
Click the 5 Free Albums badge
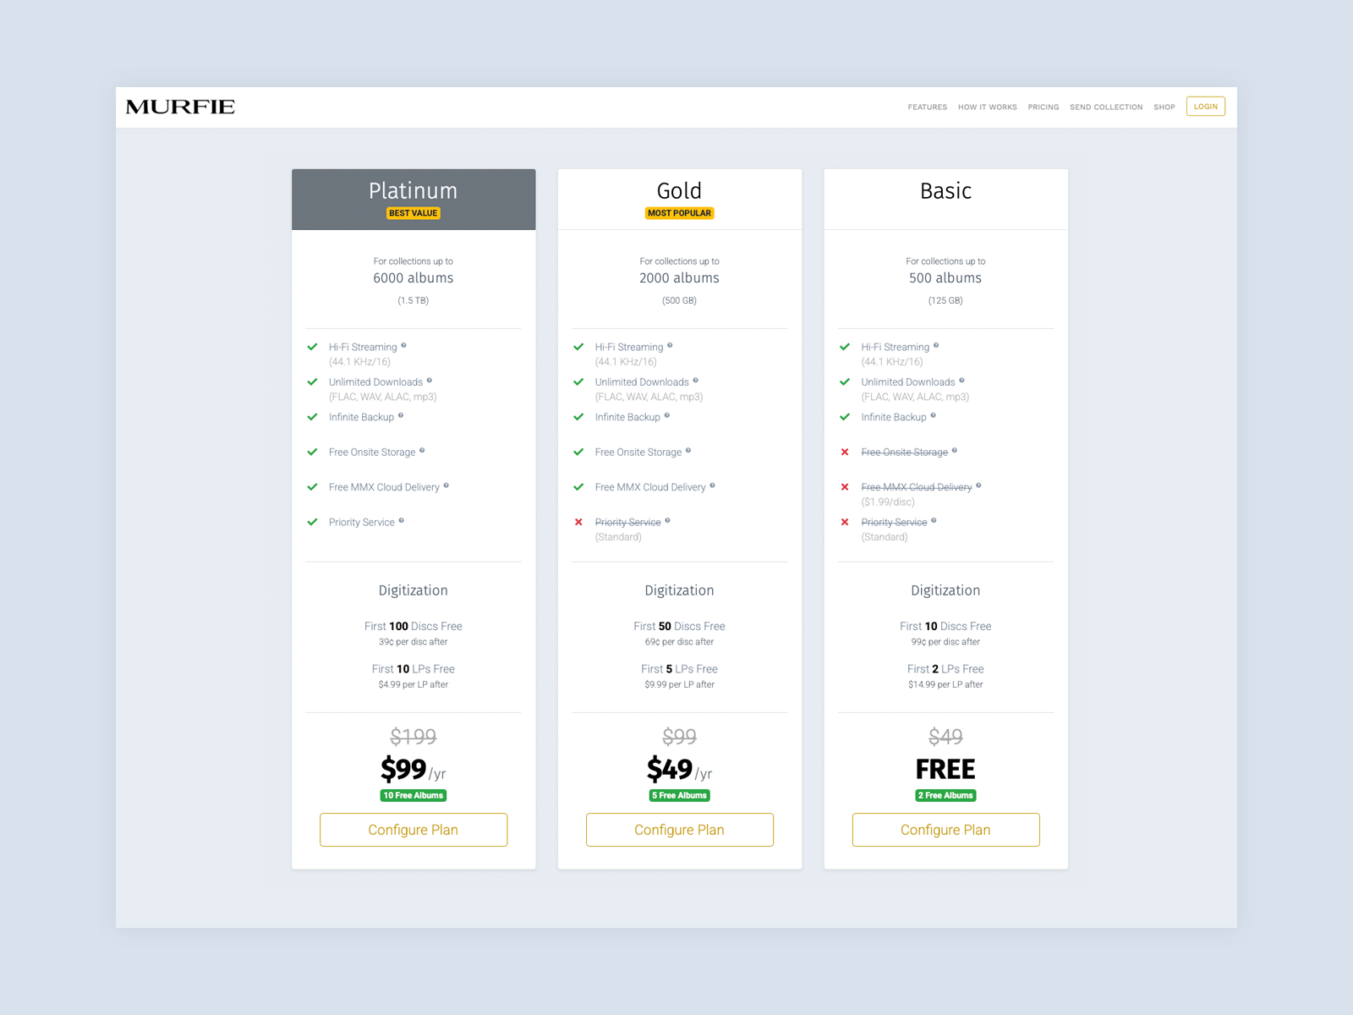click(680, 795)
